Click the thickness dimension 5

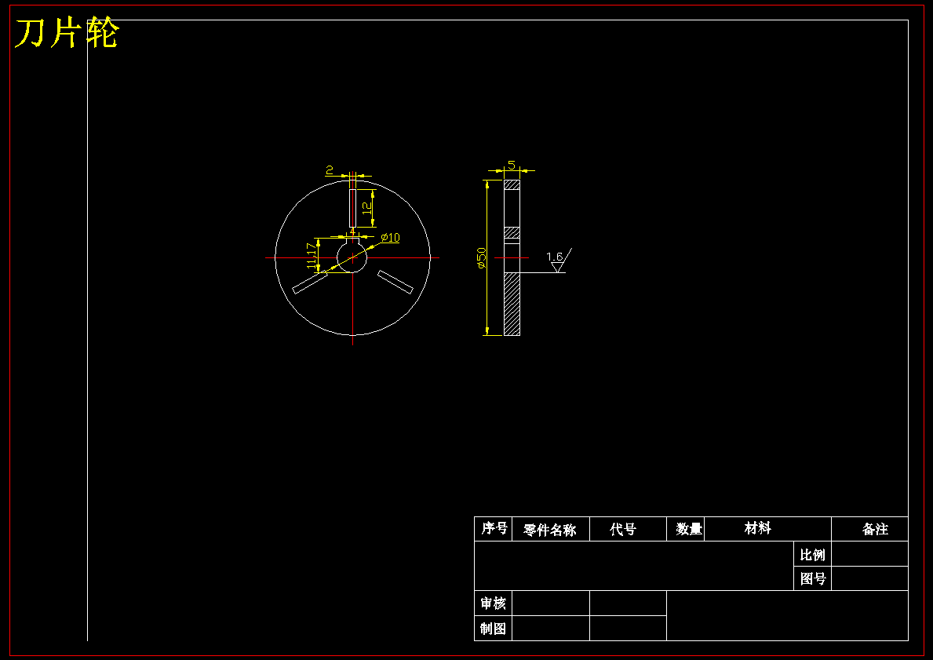pos(511,165)
